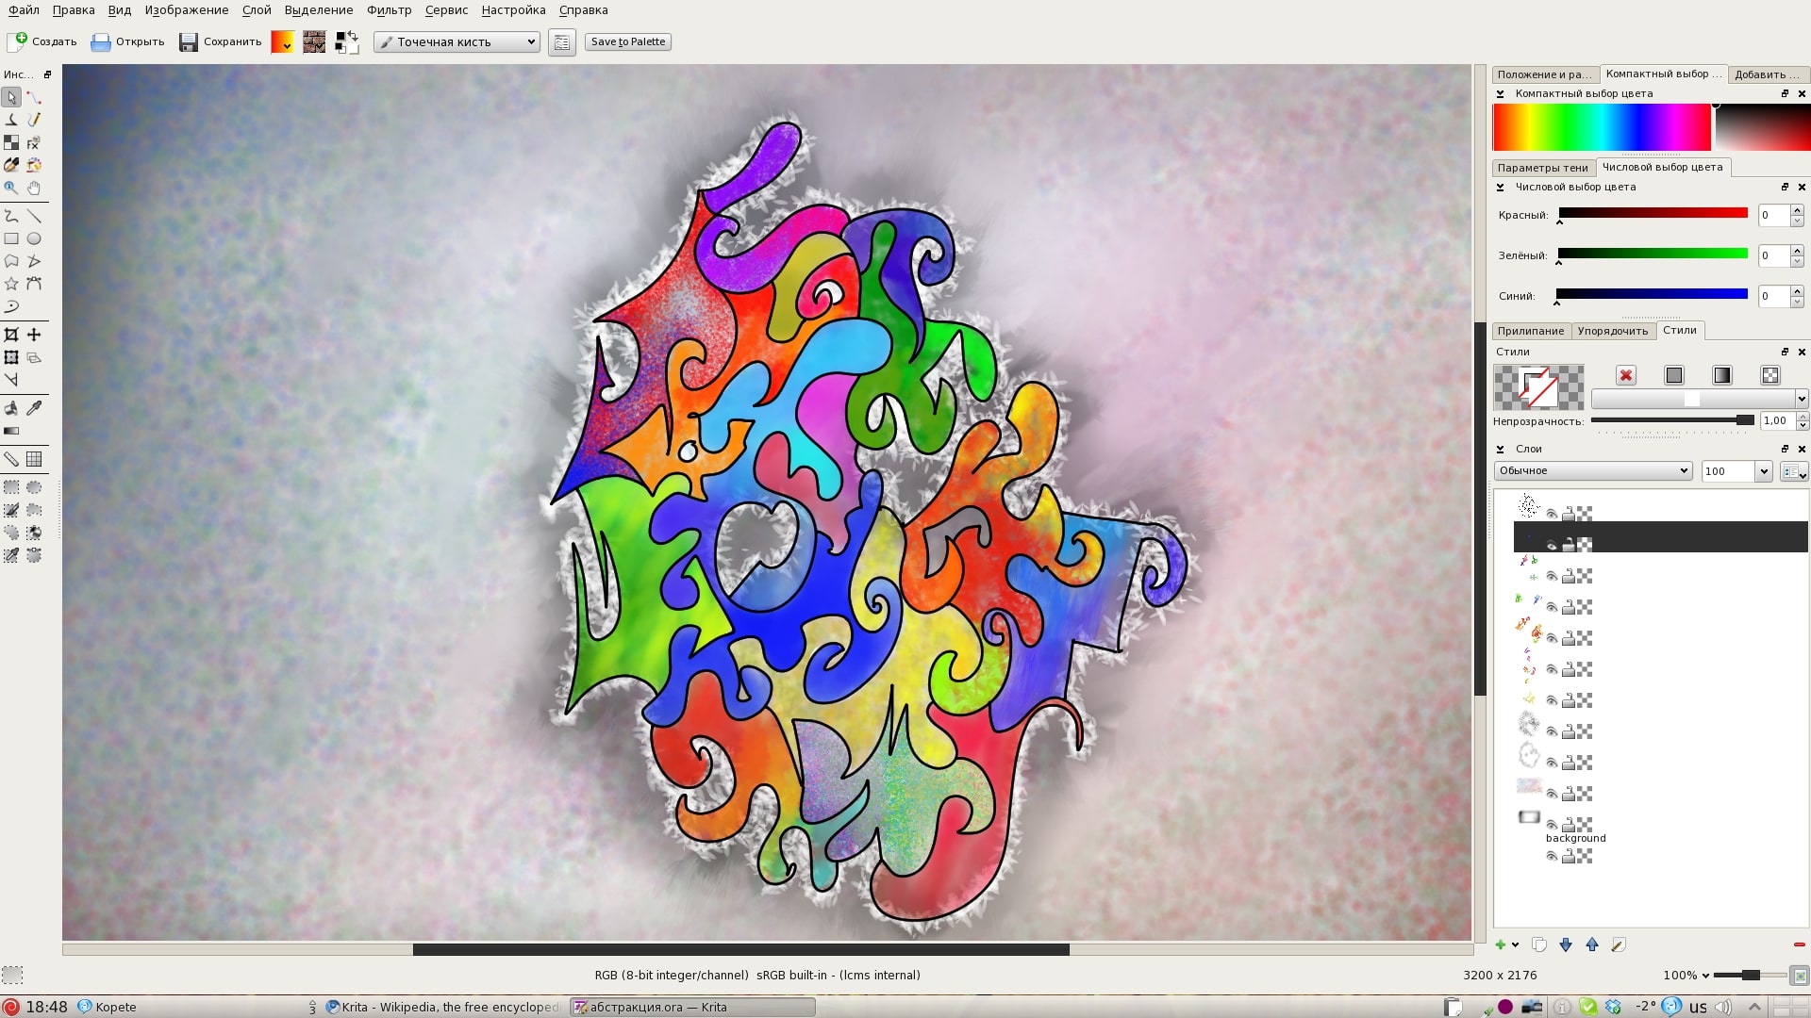Screen dimensions: 1811x1018
Task: Hide the background layer with its eye toggle
Action: click(1552, 826)
